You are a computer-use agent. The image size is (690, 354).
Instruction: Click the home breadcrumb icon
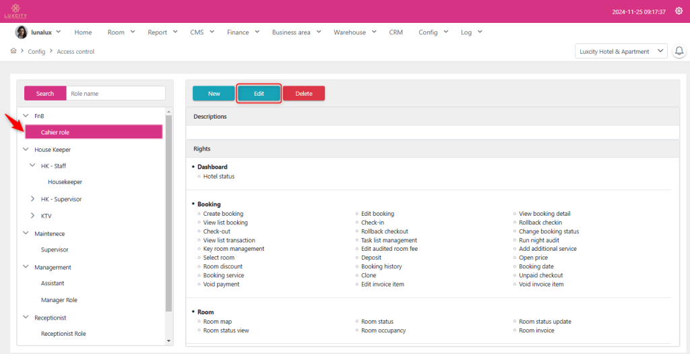point(13,51)
